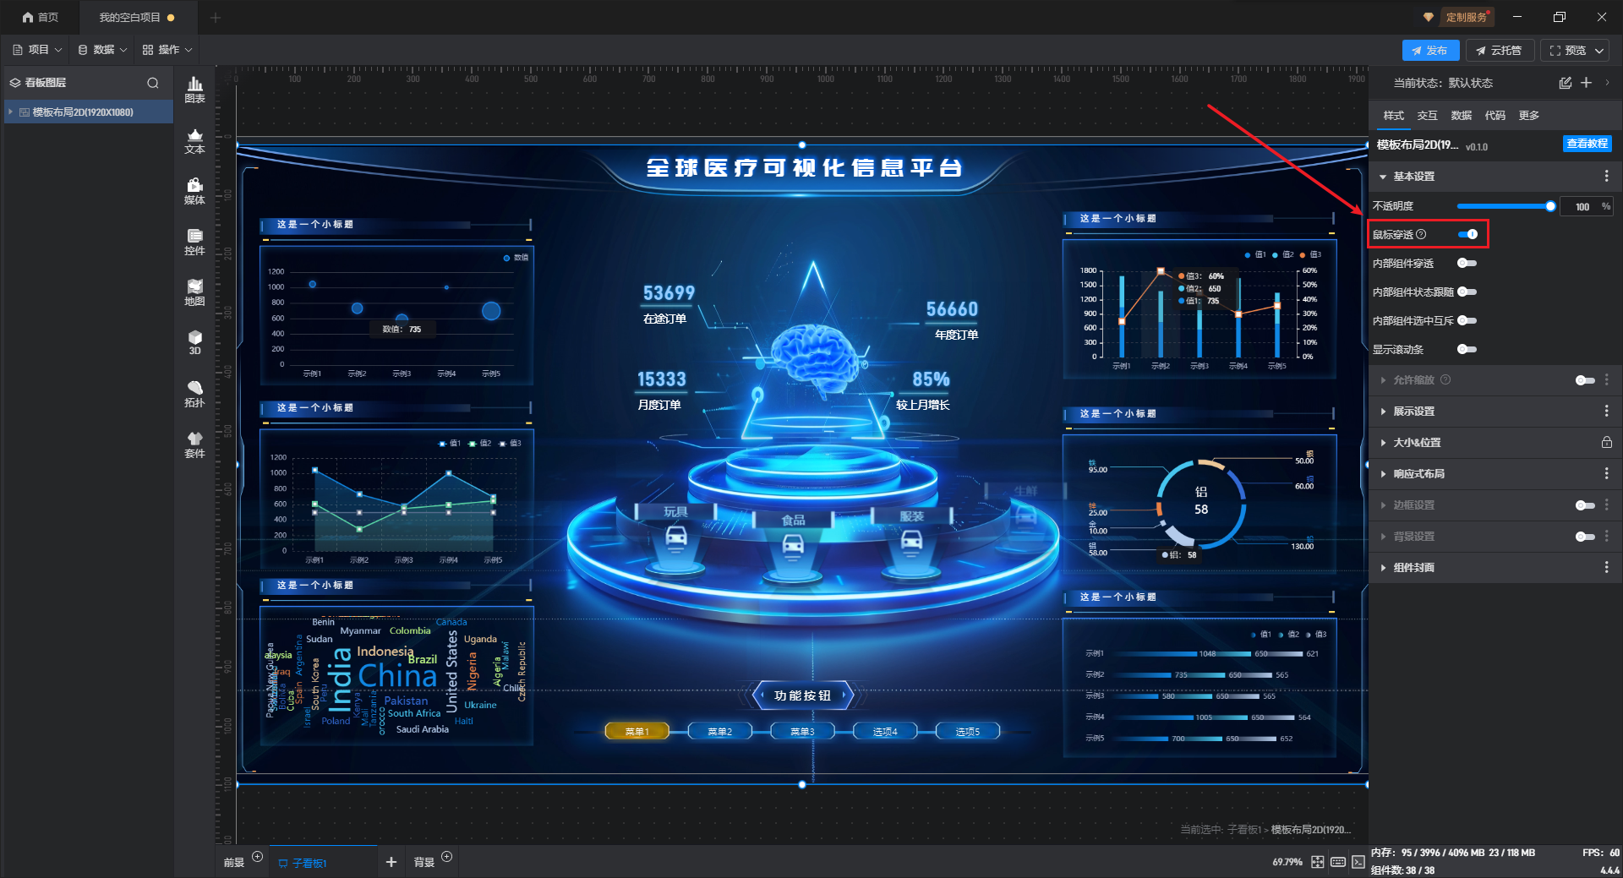
Task: Enable the 允许缩放 switch
Action: [x=1585, y=380]
